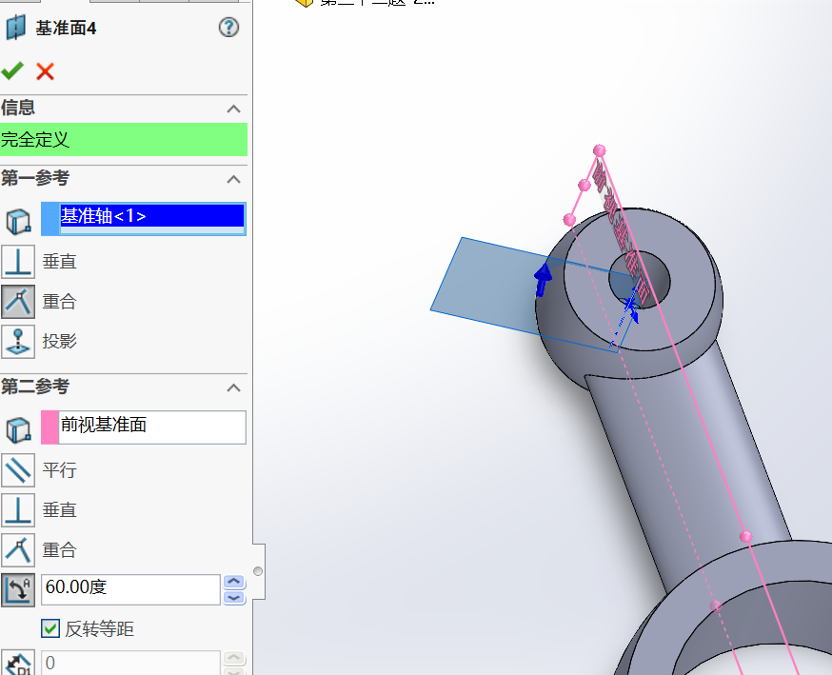Image resolution: width=832 pixels, height=675 pixels.
Task: Click the center hole of the part
Action: pyautogui.click(x=640, y=279)
